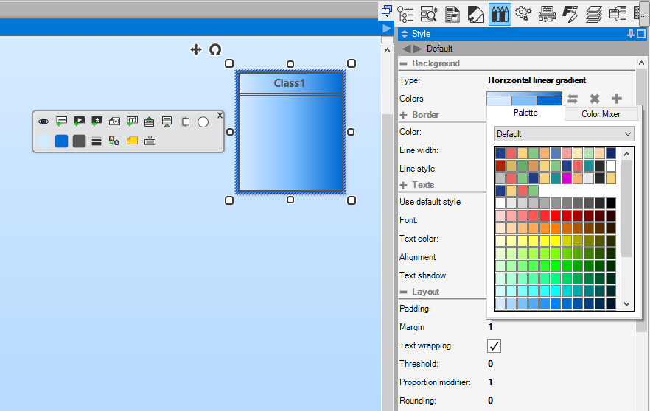Click the swap gradient colors icon

573,99
